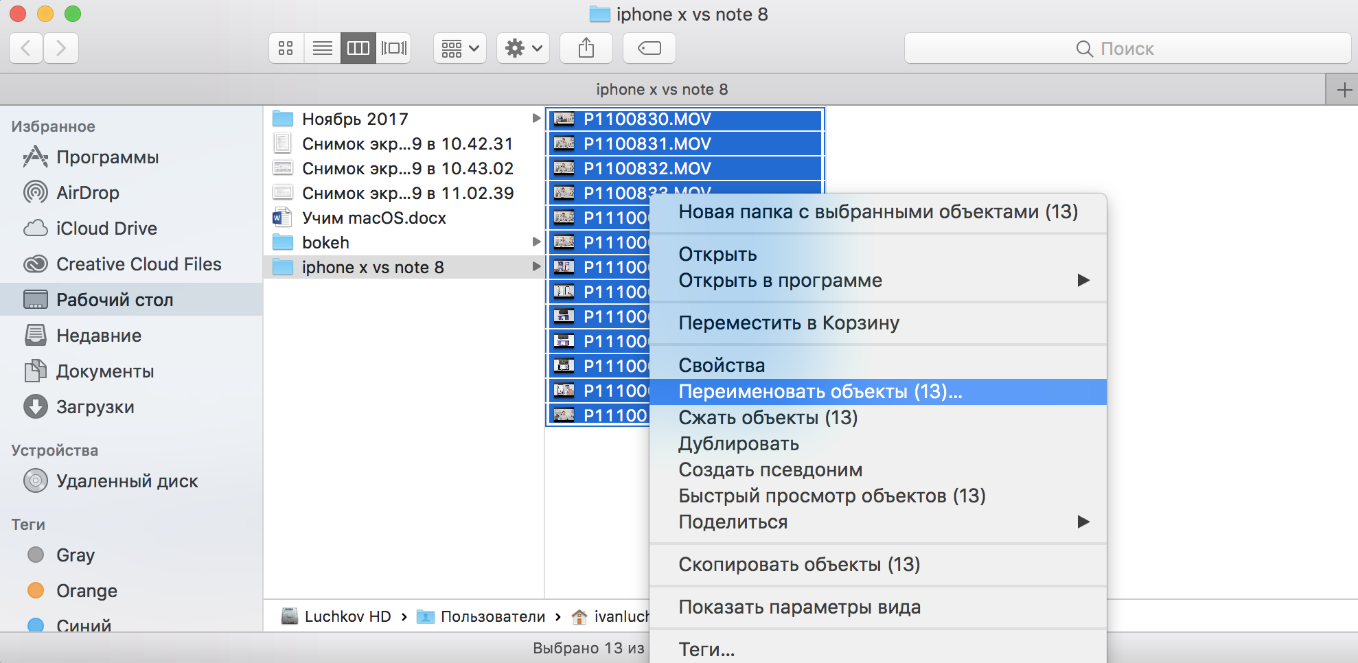
Task: Expand the Ноябрь 2017 folder arrow
Action: tap(536, 119)
